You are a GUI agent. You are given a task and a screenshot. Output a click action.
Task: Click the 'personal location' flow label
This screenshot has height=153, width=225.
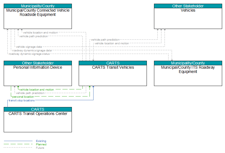click(x=23, y=97)
